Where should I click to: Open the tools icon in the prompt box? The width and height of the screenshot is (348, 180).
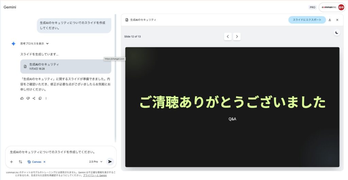click(20, 162)
